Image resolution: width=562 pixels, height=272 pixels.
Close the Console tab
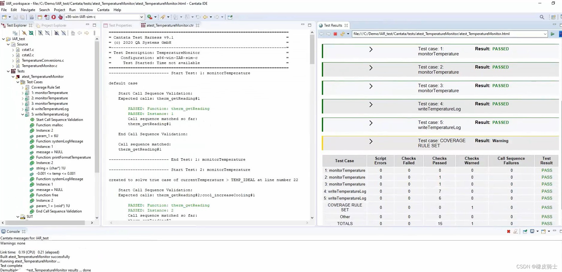pos(24,232)
